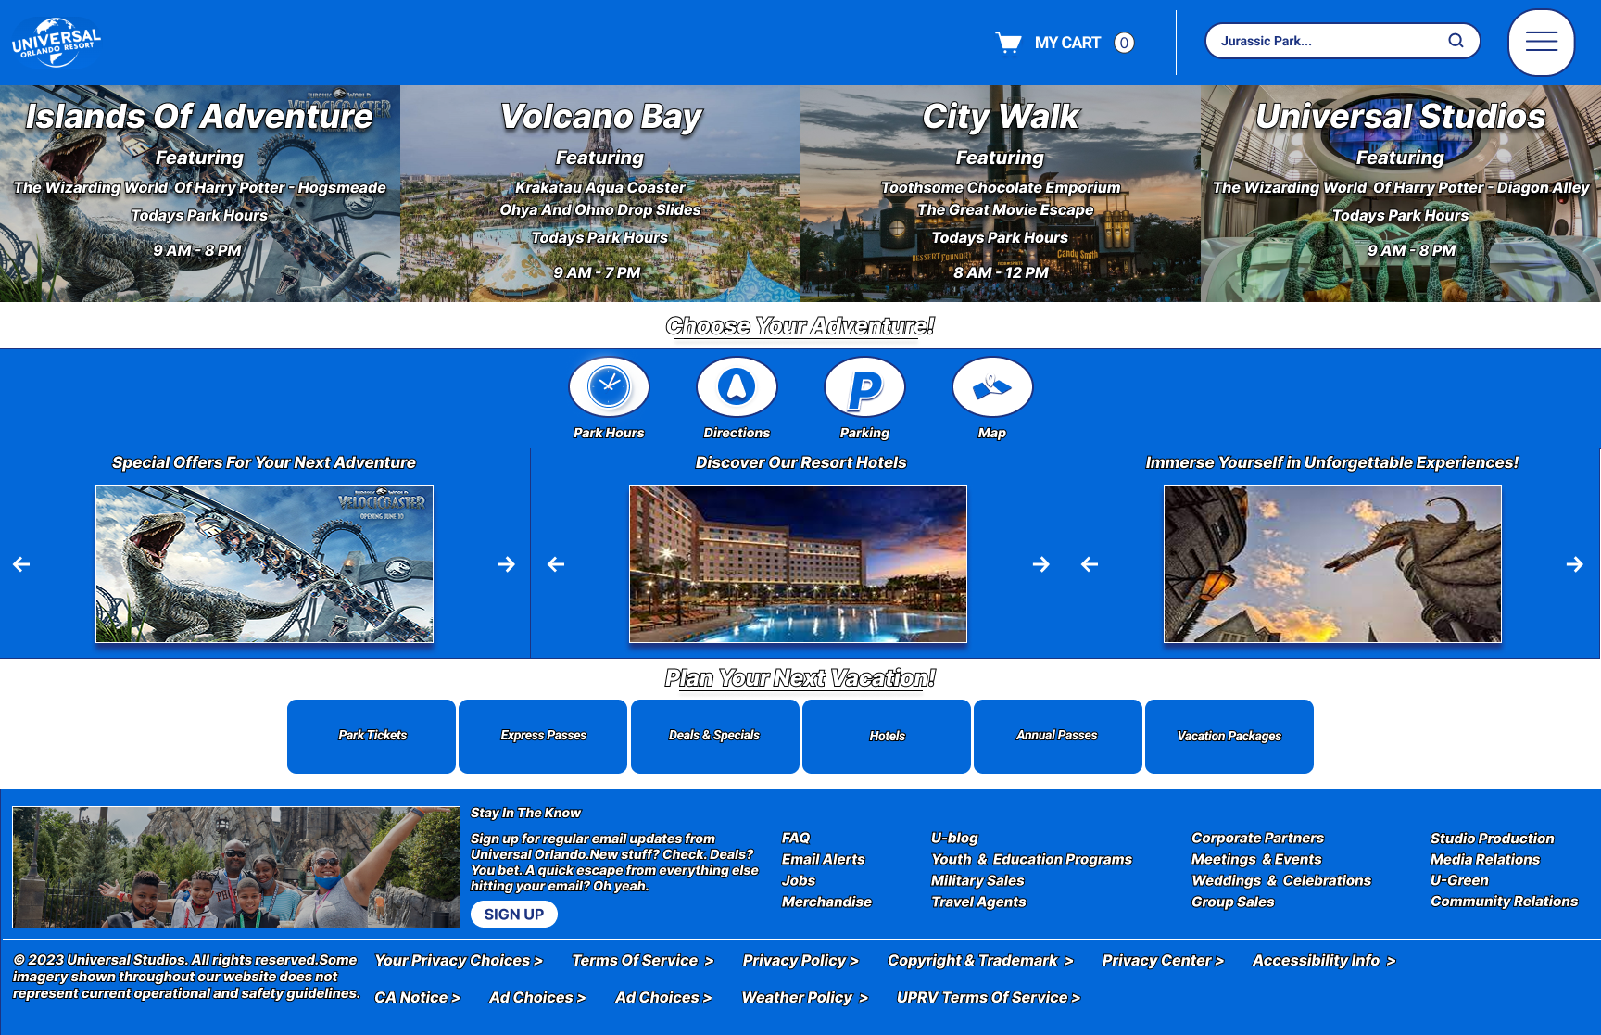This screenshot has height=1035, width=1601.
Task: Open the FAQ footer link
Action: pyautogui.click(x=796, y=838)
